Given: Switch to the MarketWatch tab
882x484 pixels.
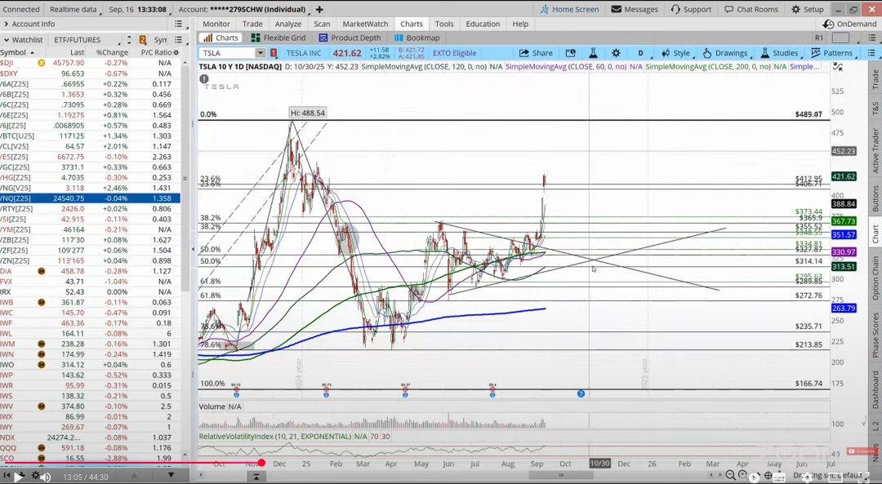Looking at the screenshot, I should click(365, 24).
